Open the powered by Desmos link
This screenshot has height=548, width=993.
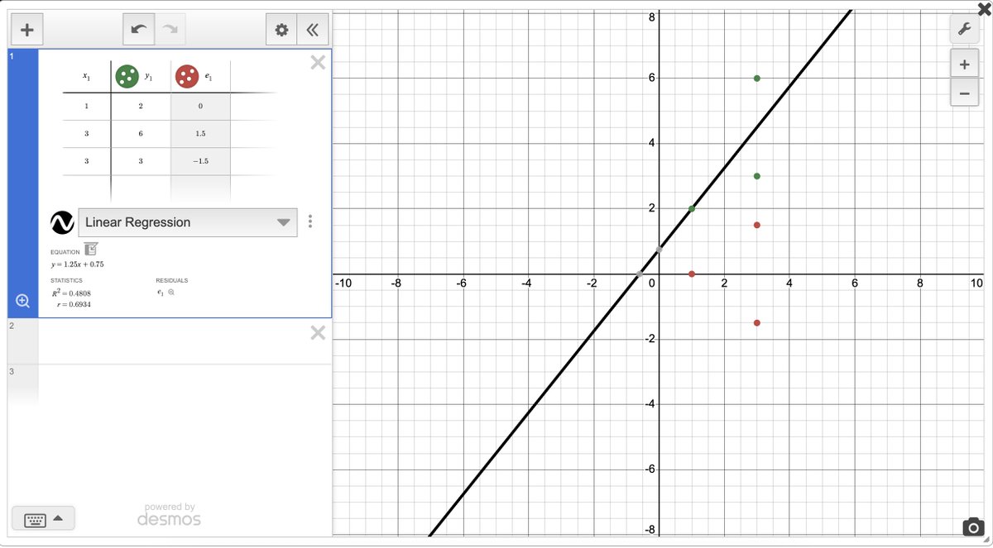(169, 514)
